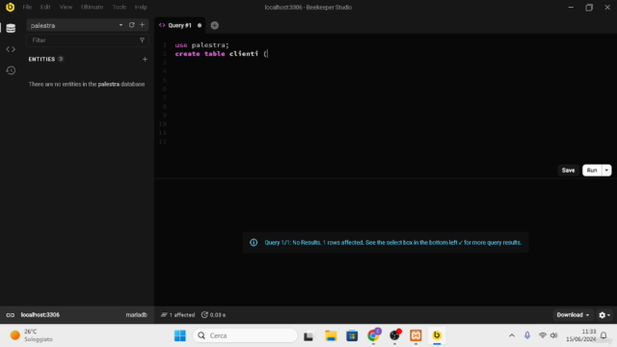Image resolution: width=617 pixels, height=347 pixels.
Task: Click the ENTITIES header label
Action: tap(41, 59)
